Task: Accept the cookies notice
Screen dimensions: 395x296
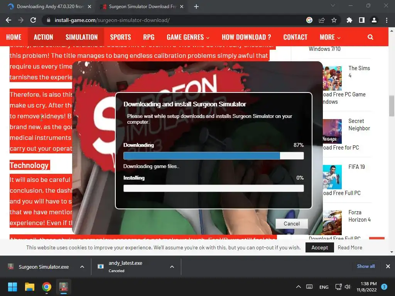Action: point(320,247)
